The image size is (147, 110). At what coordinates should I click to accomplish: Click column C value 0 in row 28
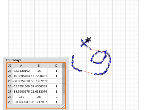click(55, 97)
